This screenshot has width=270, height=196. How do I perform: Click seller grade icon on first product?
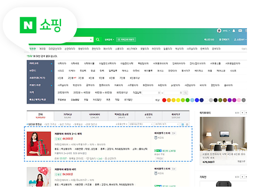click(156, 138)
